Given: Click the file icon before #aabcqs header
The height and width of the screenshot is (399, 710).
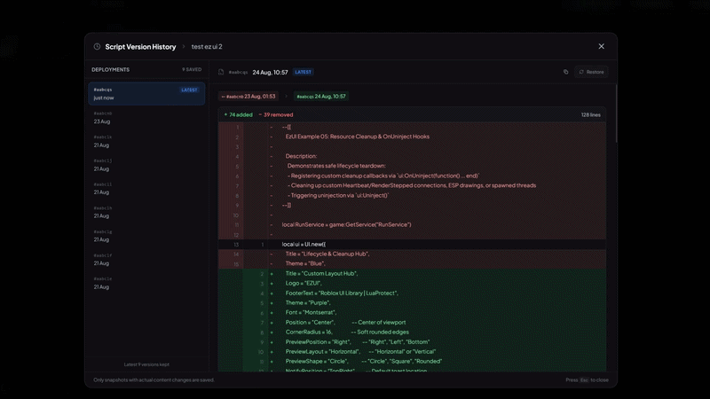Looking at the screenshot, I should pos(221,72).
